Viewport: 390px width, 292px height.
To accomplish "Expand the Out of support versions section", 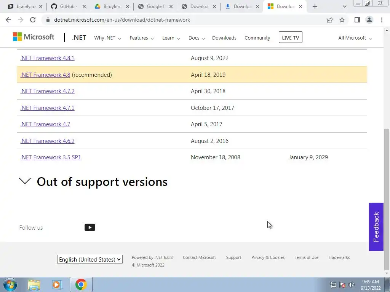I will tap(93, 182).
